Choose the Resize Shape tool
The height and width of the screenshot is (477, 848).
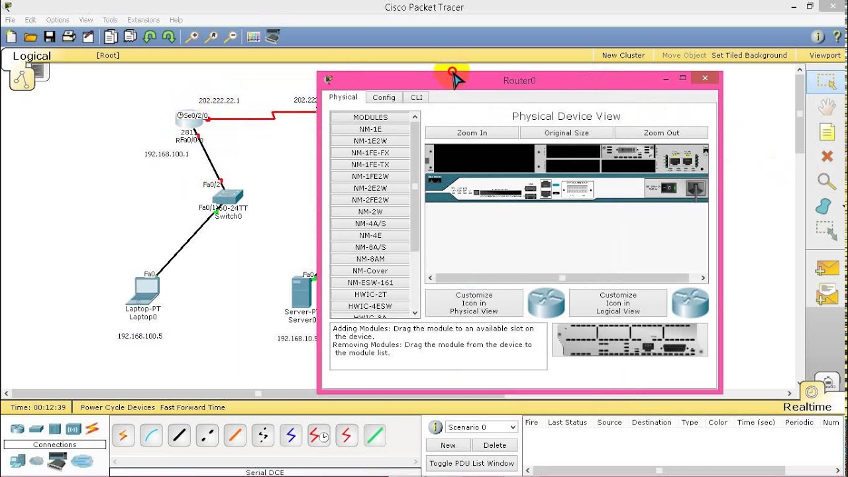click(826, 231)
